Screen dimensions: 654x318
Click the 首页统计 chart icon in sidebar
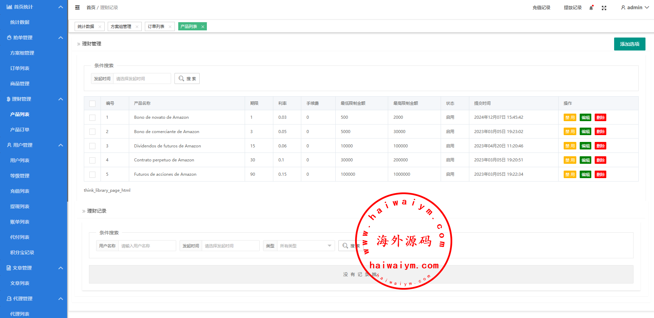[9, 7]
